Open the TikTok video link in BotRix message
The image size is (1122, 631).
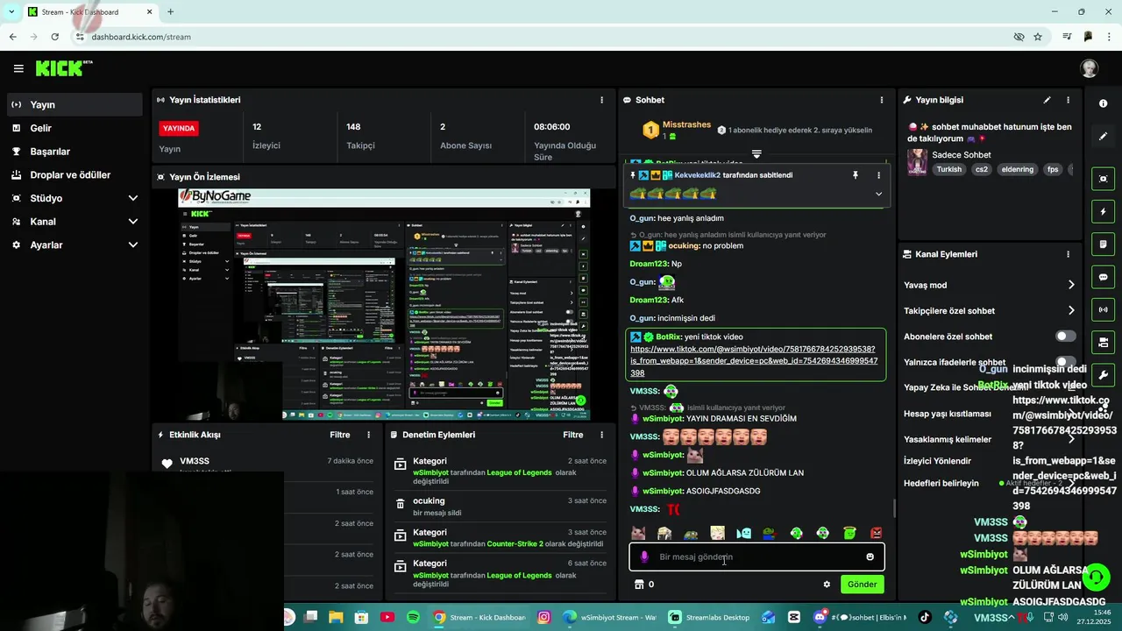click(754, 361)
